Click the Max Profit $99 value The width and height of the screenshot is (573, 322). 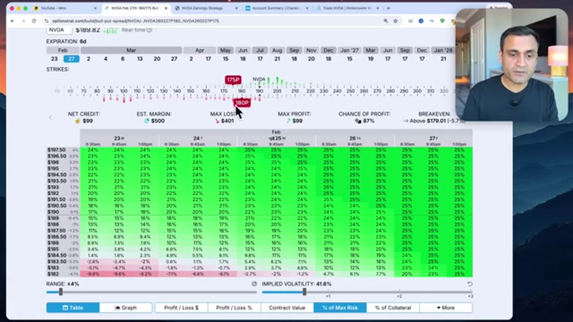(297, 121)
